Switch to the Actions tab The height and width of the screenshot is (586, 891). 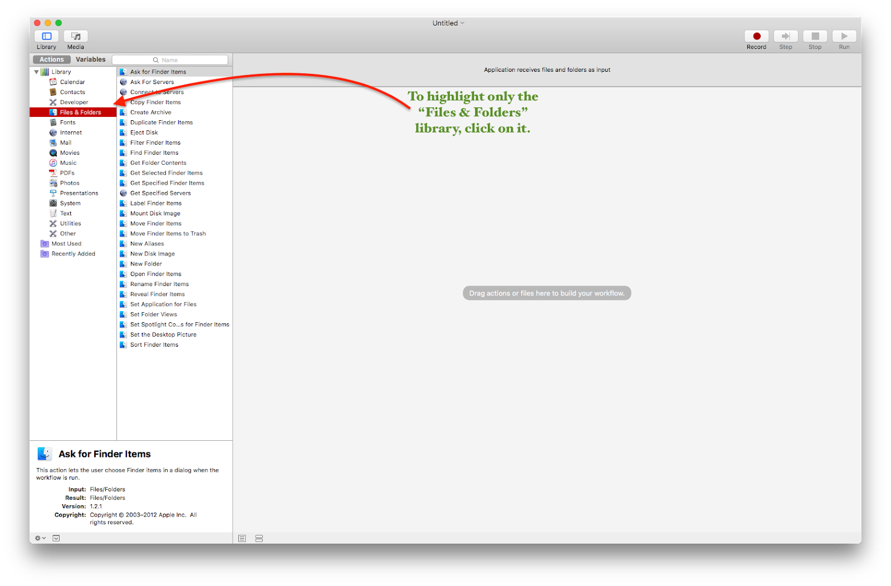pos(52,60)
